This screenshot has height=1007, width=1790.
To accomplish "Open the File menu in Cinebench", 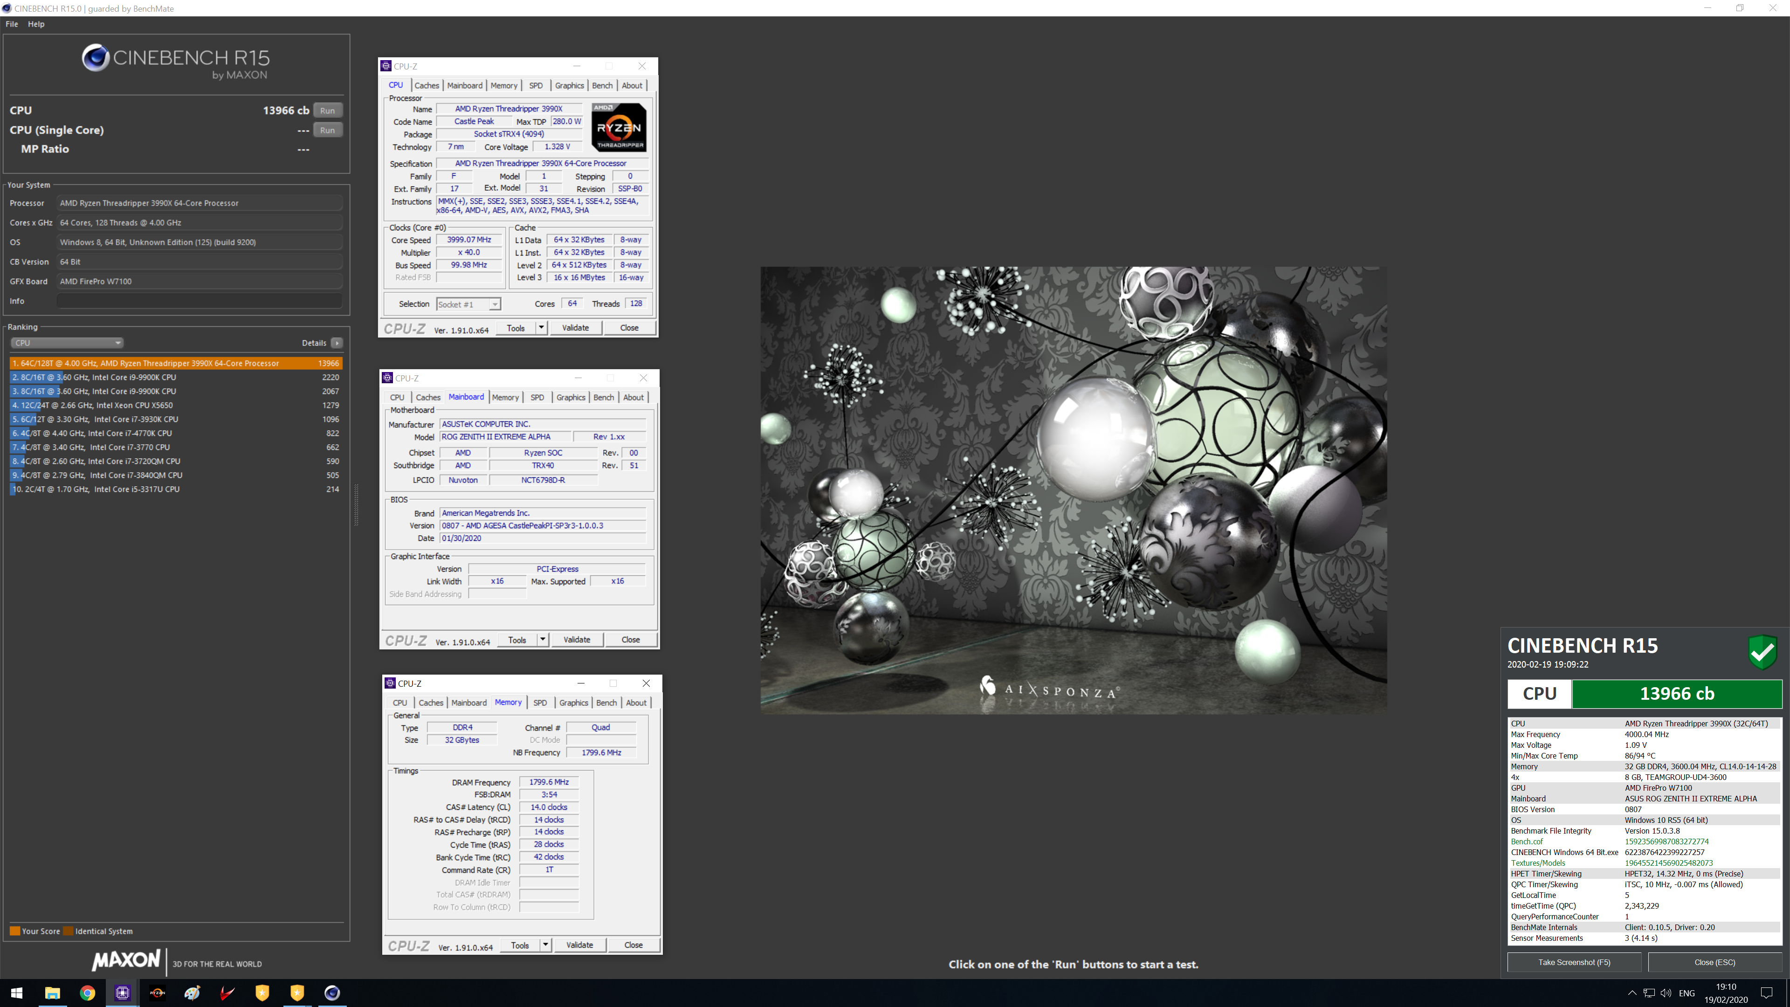I will click(12, 24).
